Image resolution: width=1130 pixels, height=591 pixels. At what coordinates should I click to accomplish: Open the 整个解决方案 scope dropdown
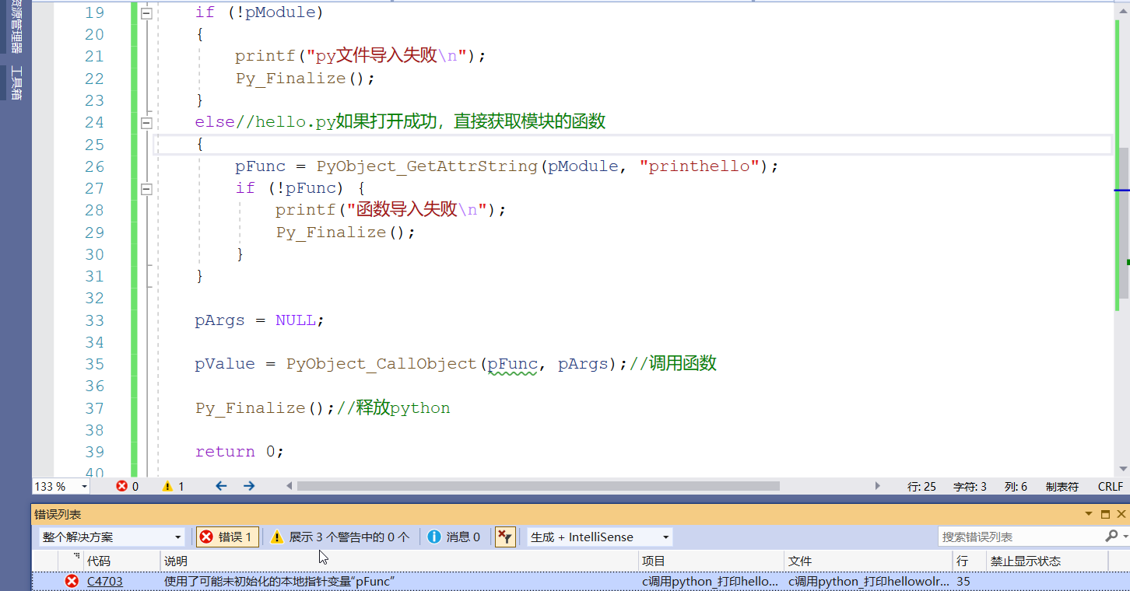(112, 537)
